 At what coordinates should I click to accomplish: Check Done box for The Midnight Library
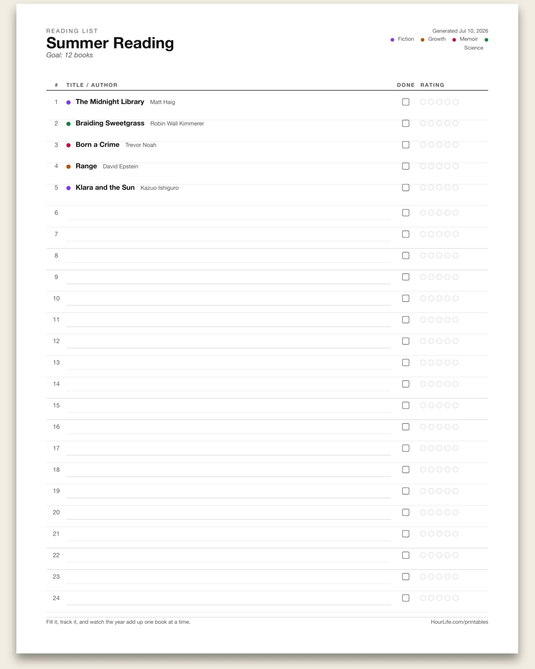[406, 102]
